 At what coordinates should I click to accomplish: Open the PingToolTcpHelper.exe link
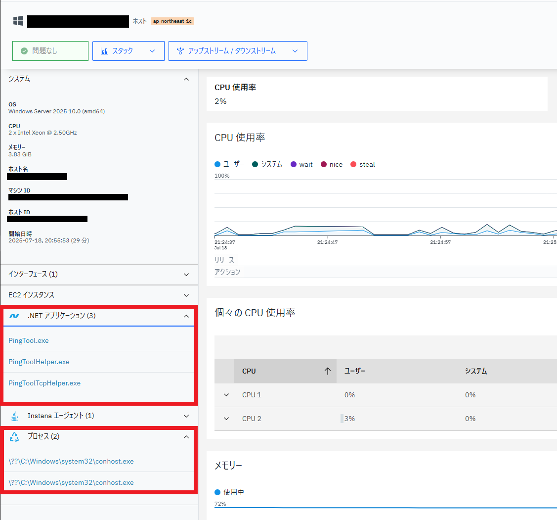pyautogui.click(x=44, y=383)
